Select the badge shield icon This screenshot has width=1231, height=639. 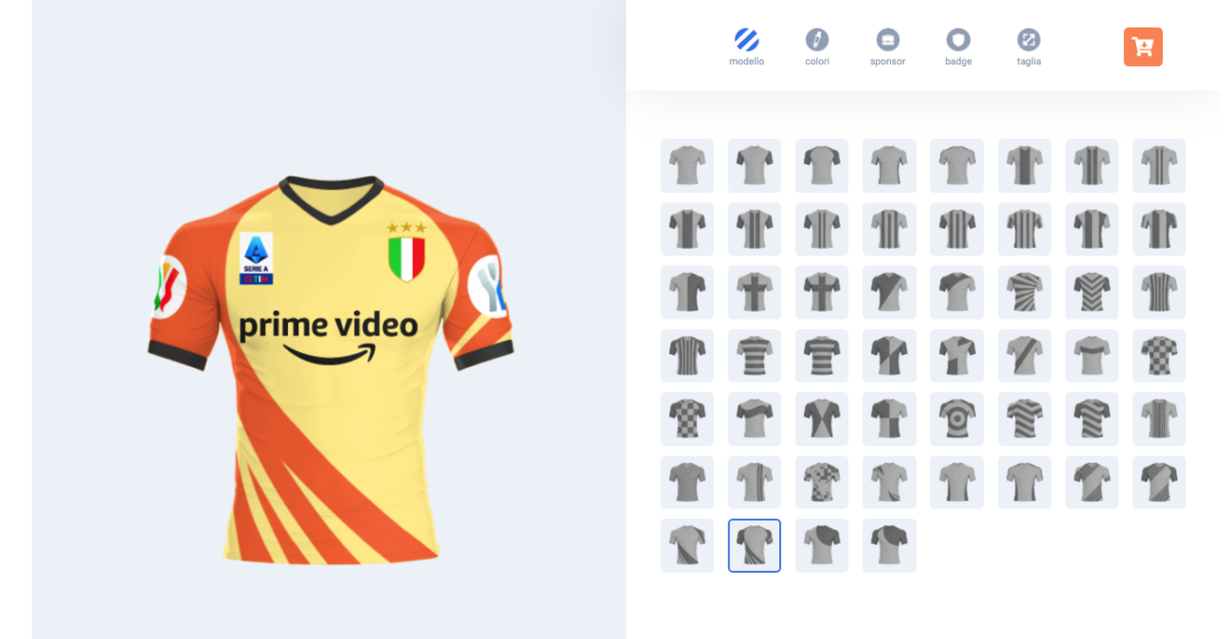click(958, 47)
